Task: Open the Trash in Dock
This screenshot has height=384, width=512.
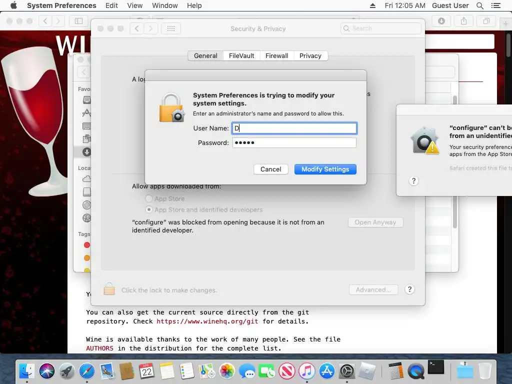Action: (x=485, y=371)
